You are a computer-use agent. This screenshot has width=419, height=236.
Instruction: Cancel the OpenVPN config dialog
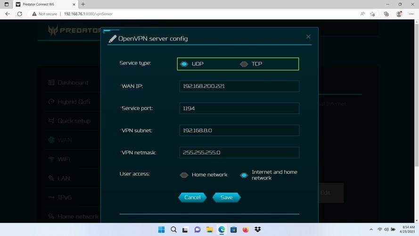coord(192,197)
